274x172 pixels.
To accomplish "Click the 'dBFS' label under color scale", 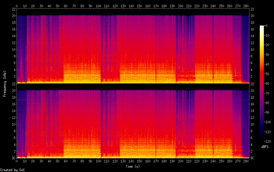I will (x=264, y=147).
